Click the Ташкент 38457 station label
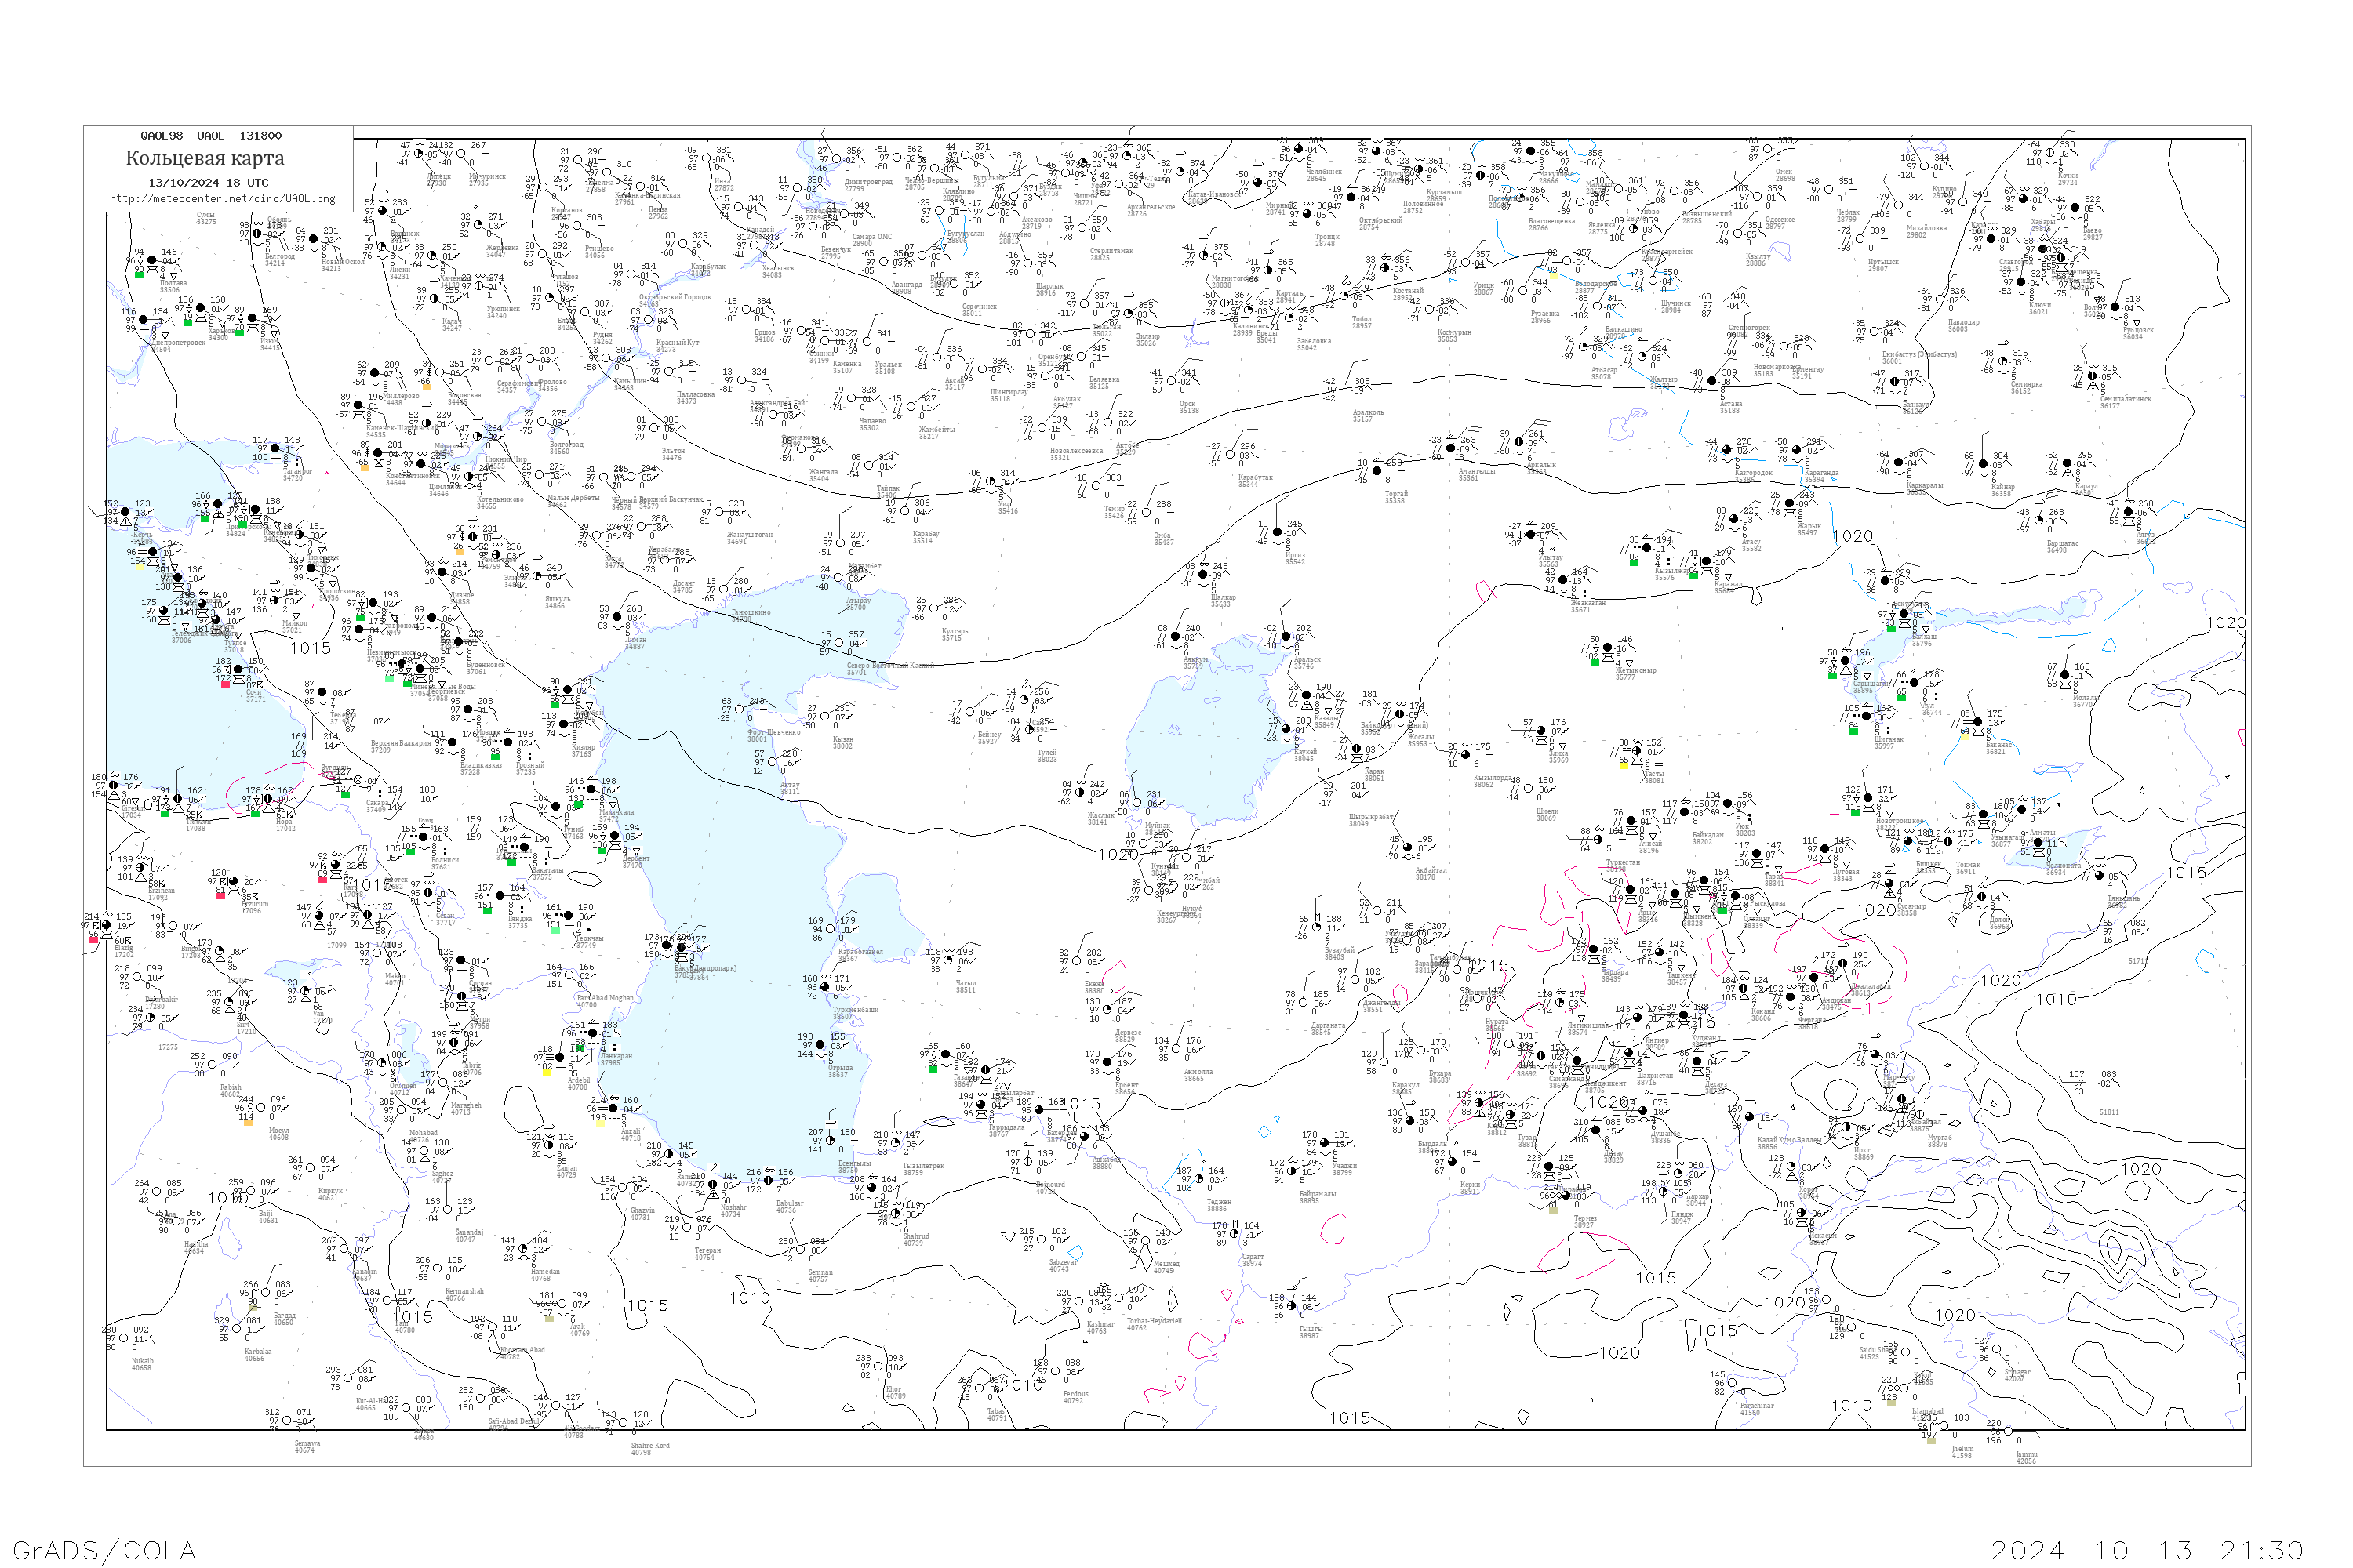Screen dimensions: 2353x1568 (1681, 979)
